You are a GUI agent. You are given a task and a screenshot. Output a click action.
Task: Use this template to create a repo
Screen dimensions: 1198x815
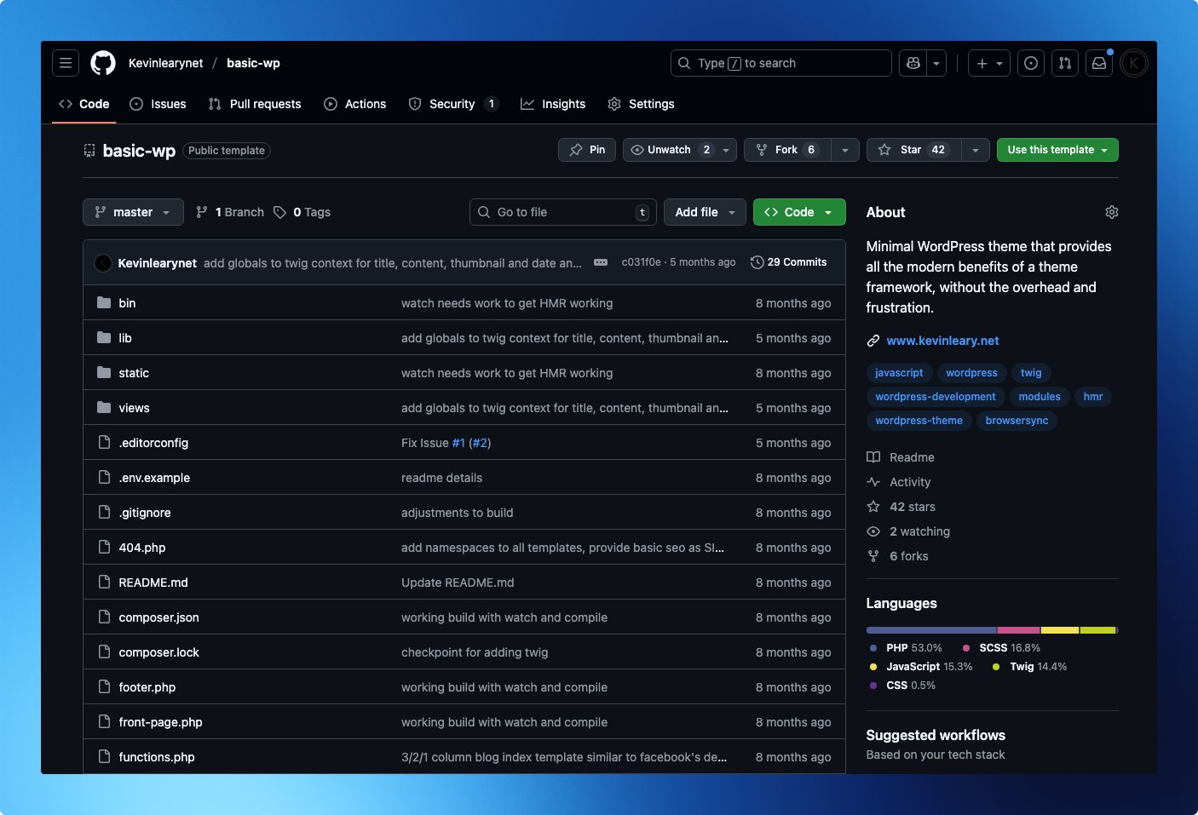click(x=1050, y=149)
